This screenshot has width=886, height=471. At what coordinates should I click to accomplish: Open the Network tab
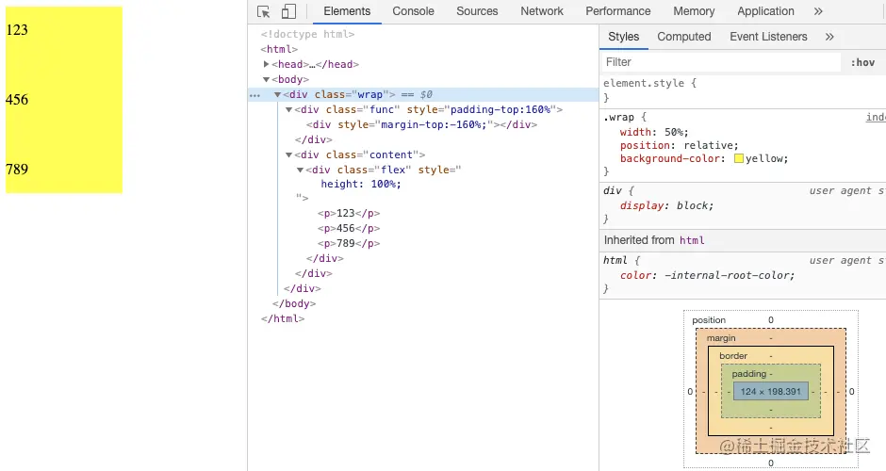[x=542, y=11]
